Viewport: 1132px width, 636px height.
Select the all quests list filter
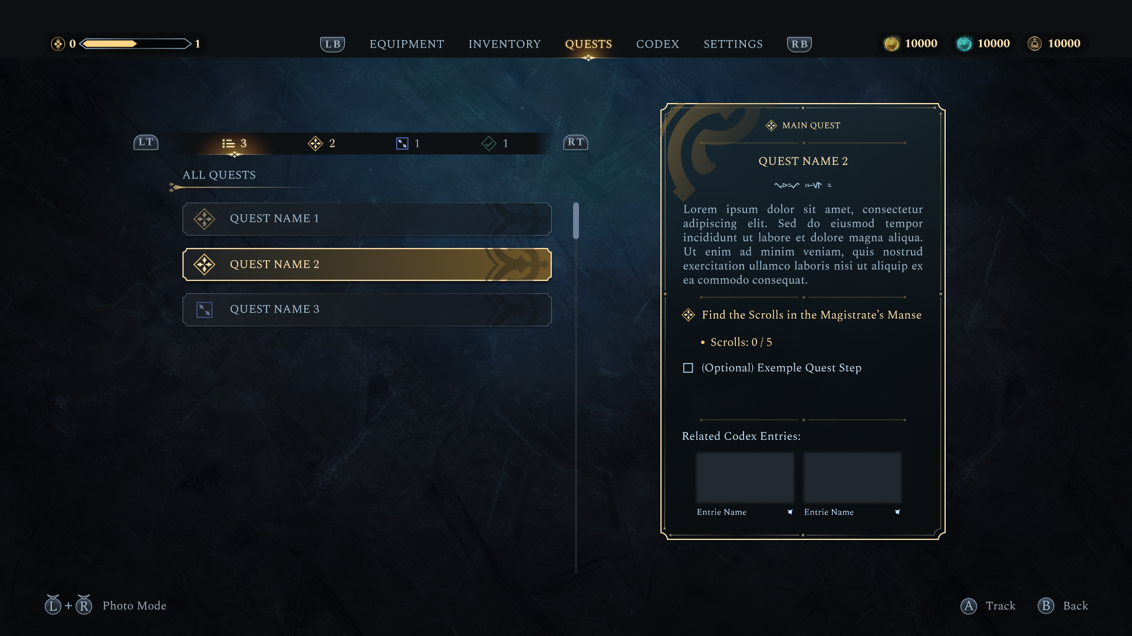(229, 143)
